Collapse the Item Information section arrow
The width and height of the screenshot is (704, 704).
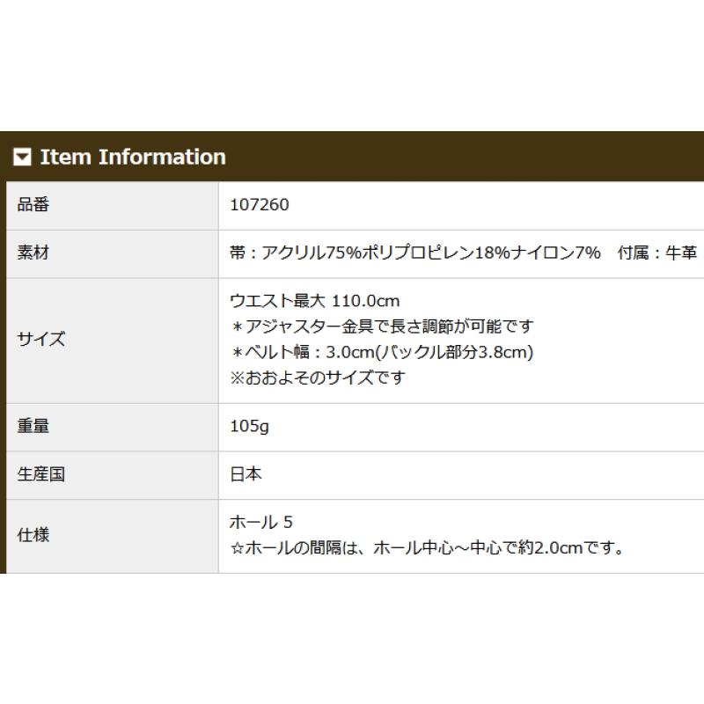(x=22, y=158)
